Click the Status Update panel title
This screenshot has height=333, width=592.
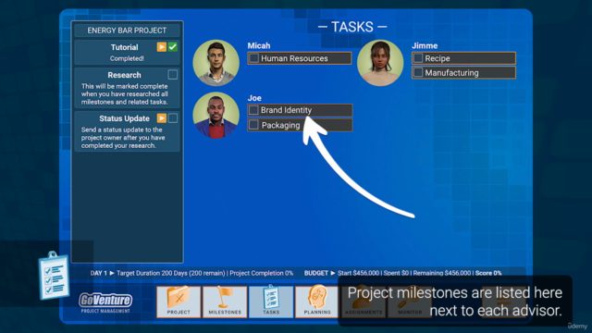point(124,118)
